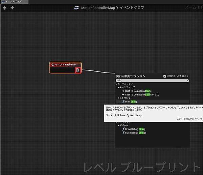This screenshot has width=203, height=175.
Task: Click the BeginPlay execution output pin
Action: (x=77, y=70)
